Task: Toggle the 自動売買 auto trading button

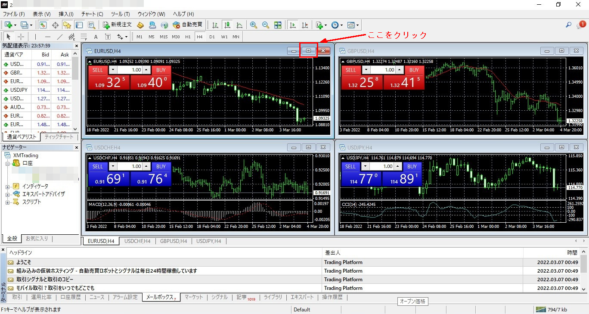Action: coord(187,25)
